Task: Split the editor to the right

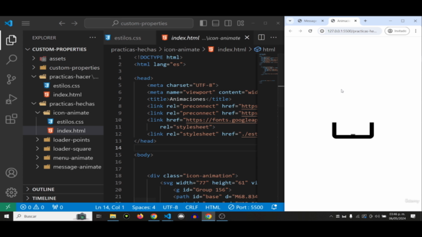Action: point(261,38)
